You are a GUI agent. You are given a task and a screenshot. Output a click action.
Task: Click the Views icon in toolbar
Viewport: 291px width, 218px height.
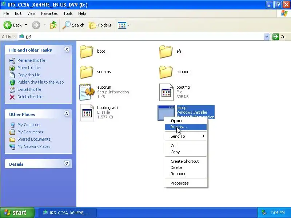pyautogui.click(x=122, y=25)
